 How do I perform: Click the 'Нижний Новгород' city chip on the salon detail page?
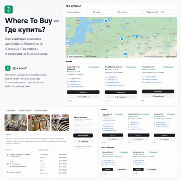41,110
